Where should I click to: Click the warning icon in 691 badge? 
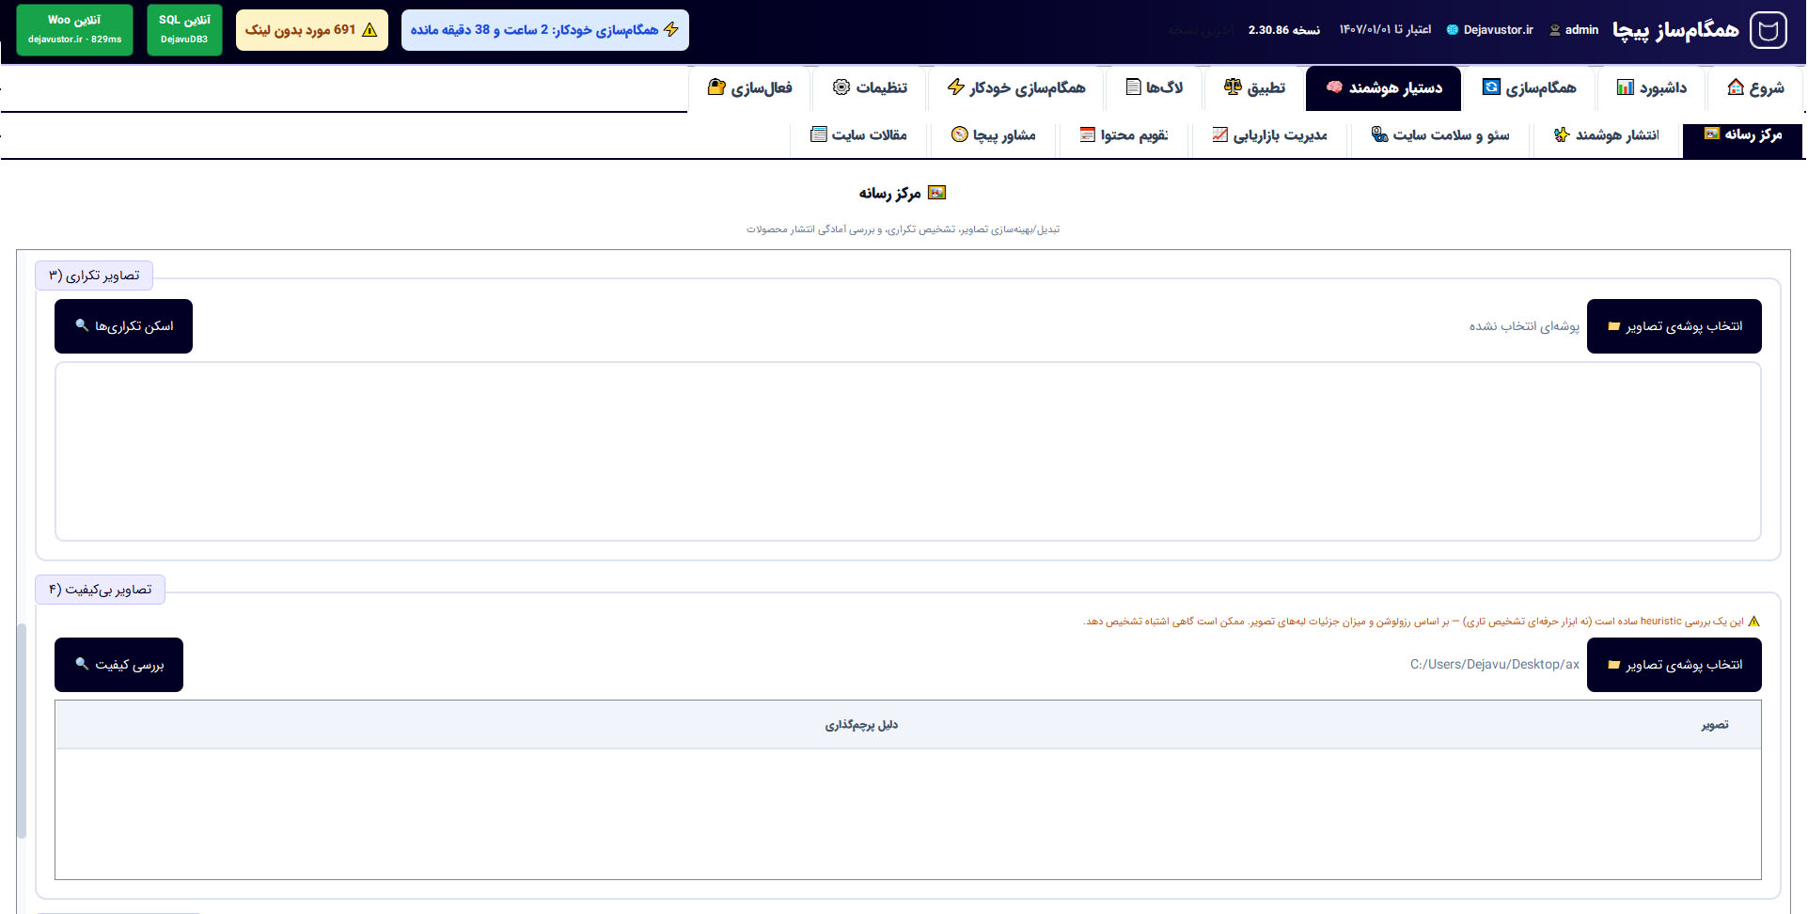pos(369,30)
